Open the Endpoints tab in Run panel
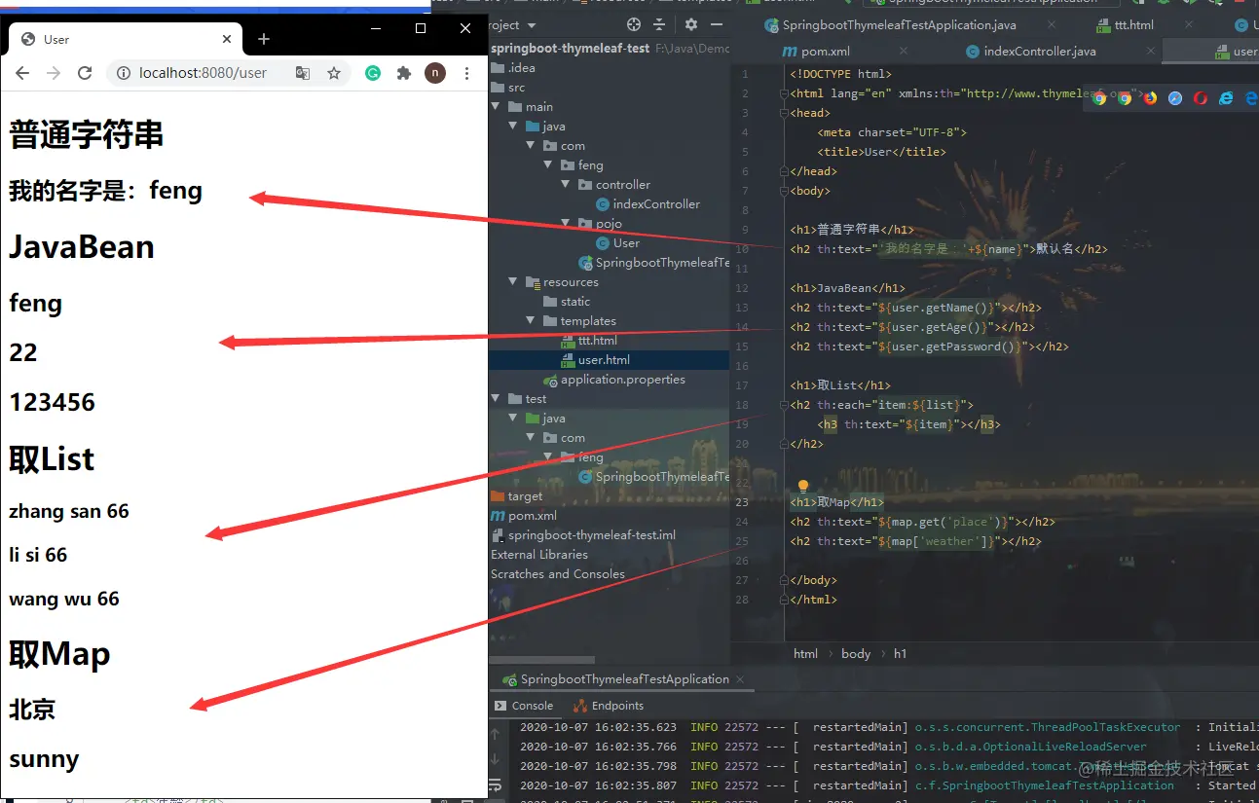This screenshot has height=803, width=1259. [609, 706]
